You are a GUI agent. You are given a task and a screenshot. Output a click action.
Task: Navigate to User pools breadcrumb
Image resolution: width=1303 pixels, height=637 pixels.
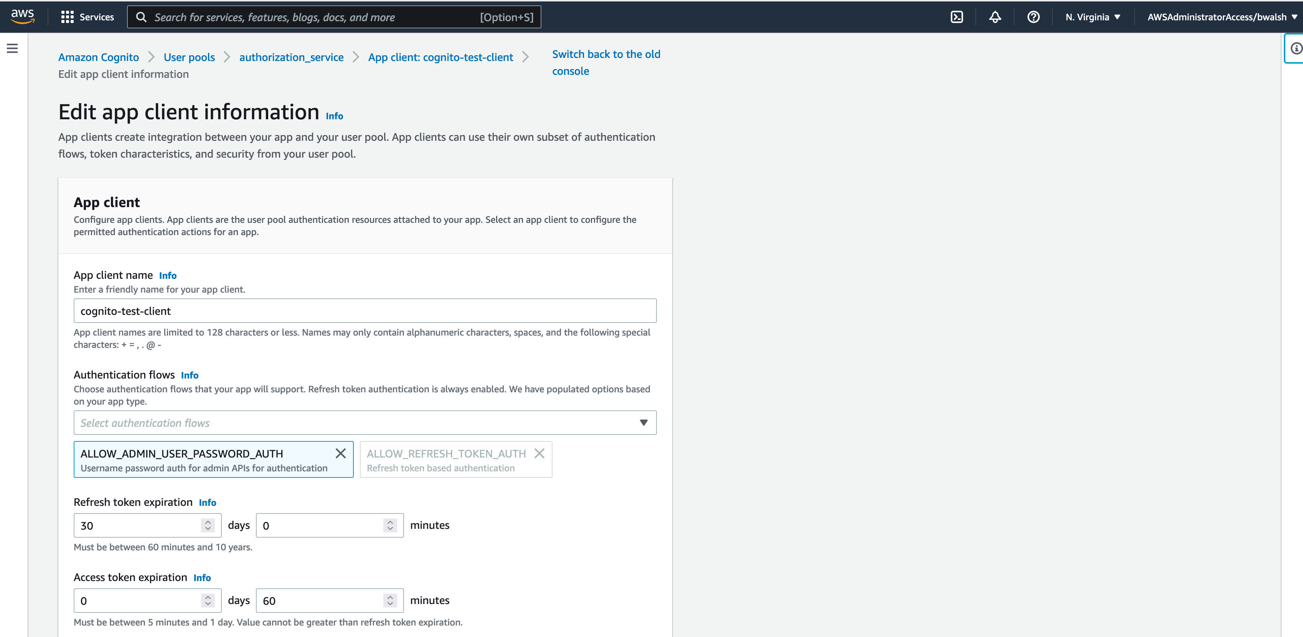(x=189, y=57)
